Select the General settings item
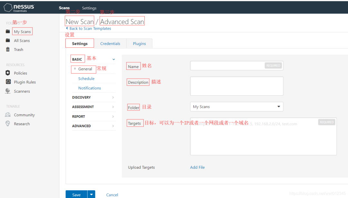Viewport: 348px width, 198px height. 85,69
